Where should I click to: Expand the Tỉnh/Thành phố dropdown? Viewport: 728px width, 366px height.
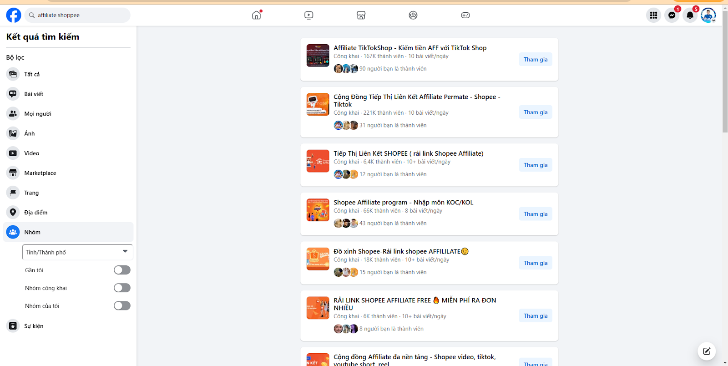point(77,252)
